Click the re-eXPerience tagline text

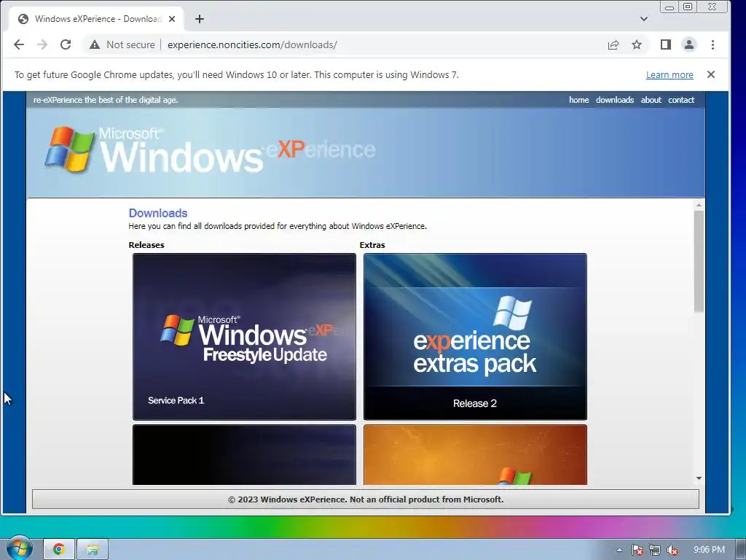[106, 100]
